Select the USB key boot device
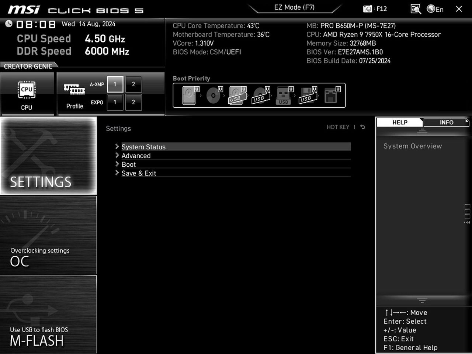Viewport: 472px width, 354px height. tap(285, 96)
